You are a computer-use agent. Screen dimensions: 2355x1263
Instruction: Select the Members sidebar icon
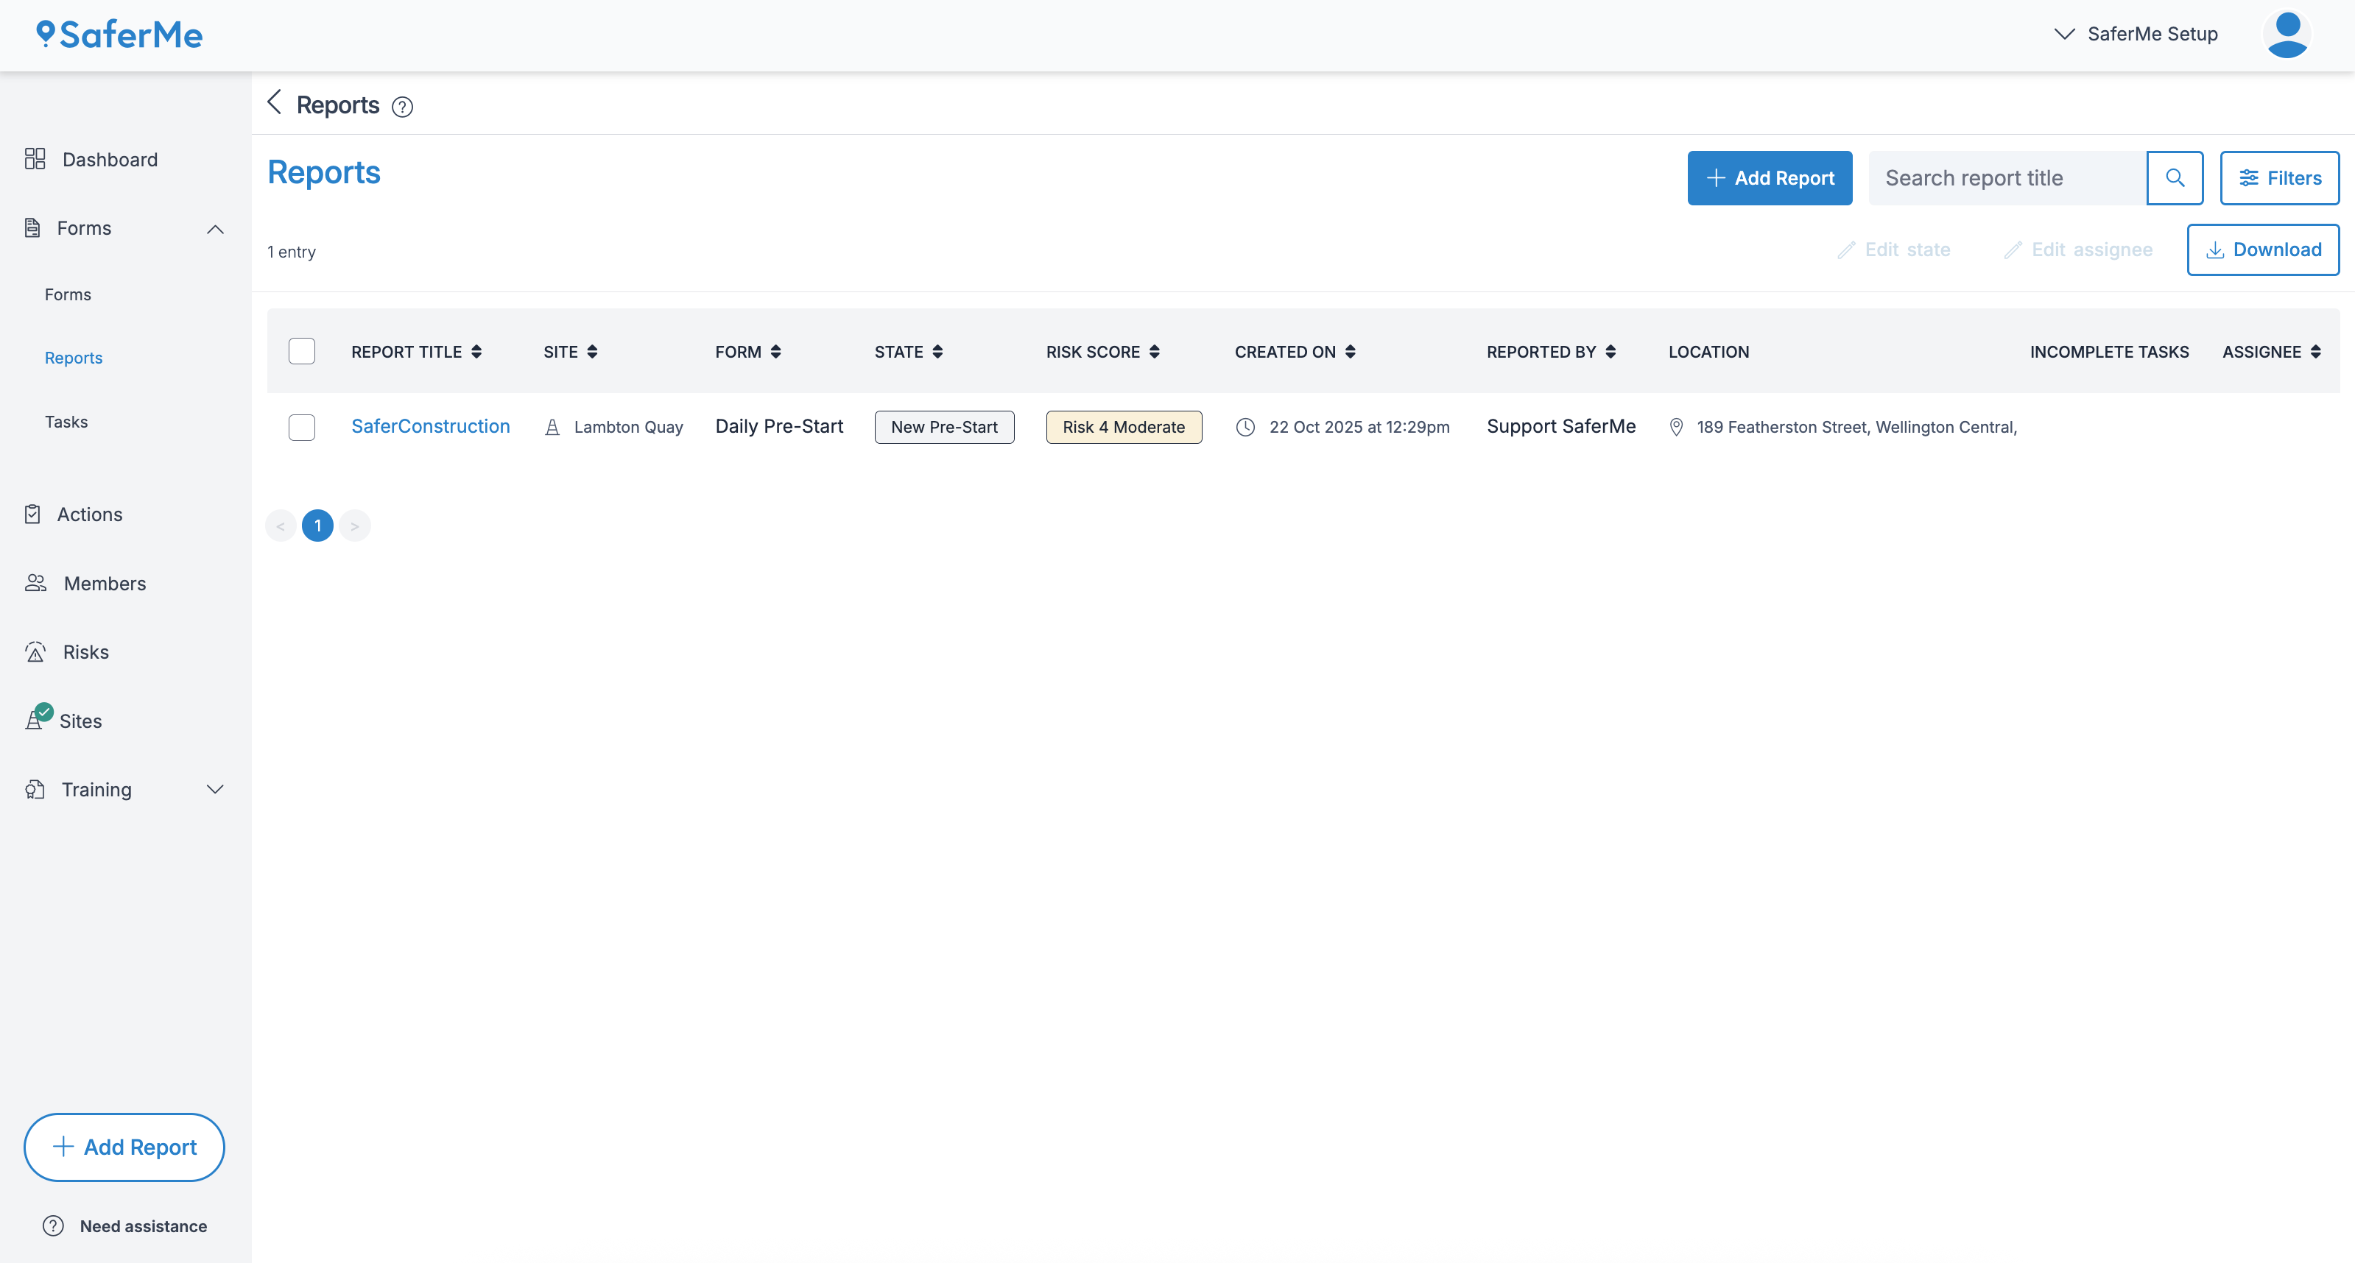(x=34, y=582)
